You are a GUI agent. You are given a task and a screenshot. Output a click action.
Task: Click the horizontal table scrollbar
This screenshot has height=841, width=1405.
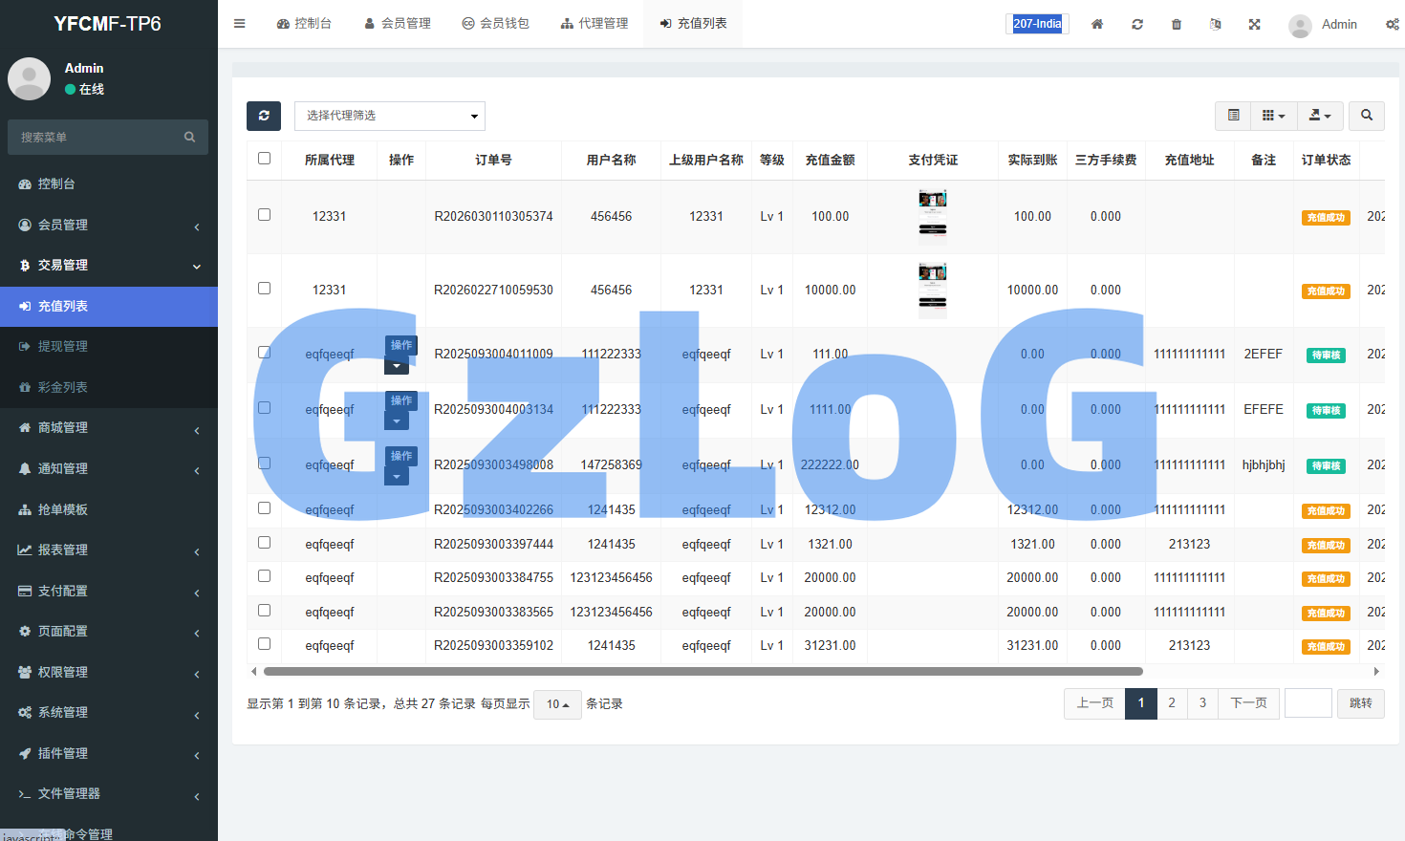tap(702, 671)
